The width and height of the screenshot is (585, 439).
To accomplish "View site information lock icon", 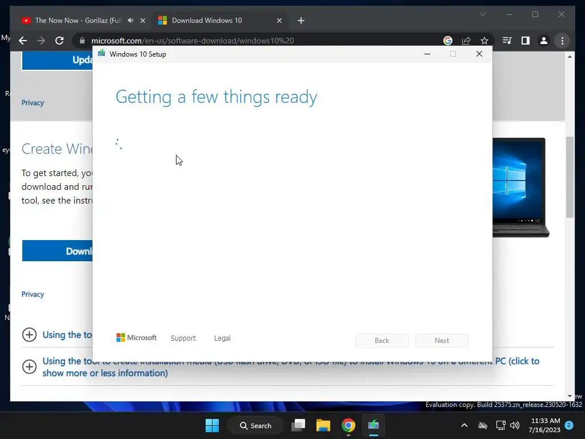I will point(82,41).
